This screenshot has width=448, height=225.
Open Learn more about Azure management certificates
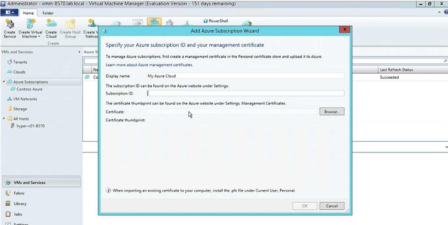pyautogui.click(x=149, y=65)
